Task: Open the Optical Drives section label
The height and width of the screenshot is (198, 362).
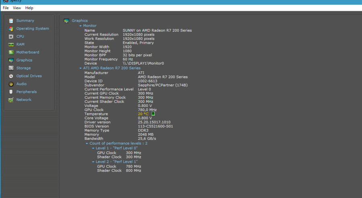Action: point(29,76)
